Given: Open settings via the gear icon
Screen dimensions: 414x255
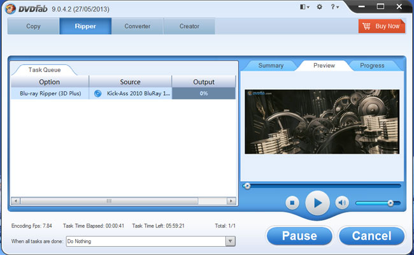Looking at the screenshot, I should coord(320,7).
